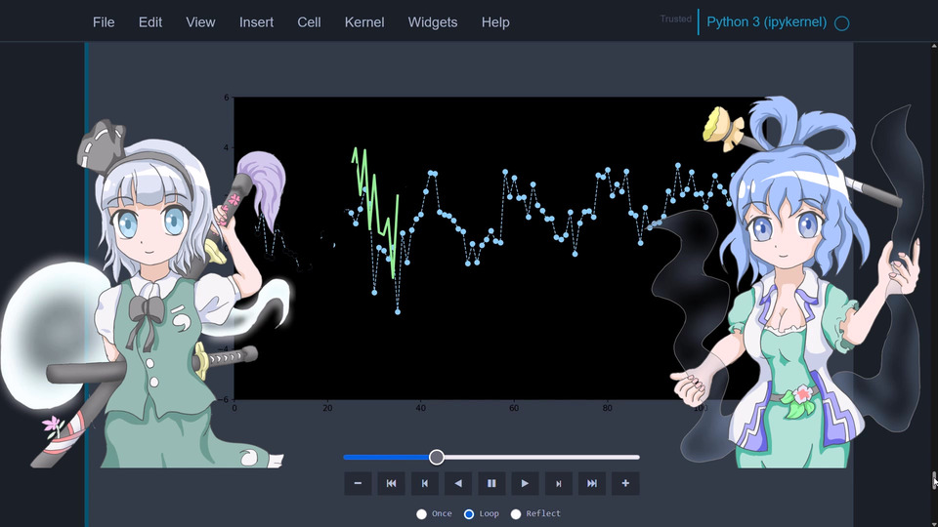
Task: Select the Once playback mode
Action: pos(422,514)
